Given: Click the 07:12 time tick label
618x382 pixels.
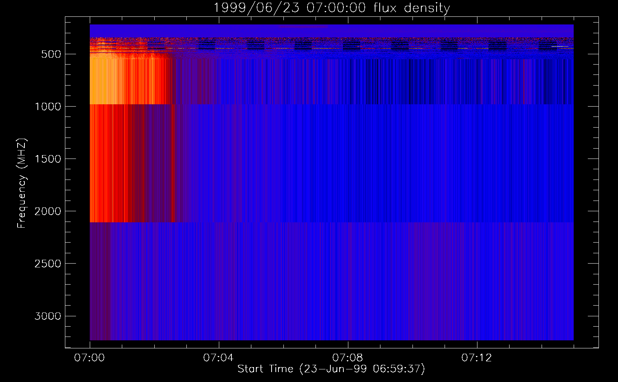Looking at the screenshot, I should [x=477, y=358].
